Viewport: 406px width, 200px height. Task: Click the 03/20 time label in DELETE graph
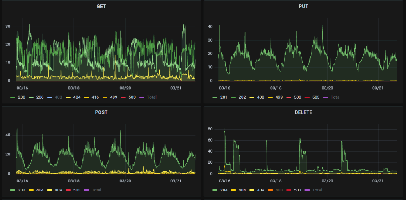point(327,181)
